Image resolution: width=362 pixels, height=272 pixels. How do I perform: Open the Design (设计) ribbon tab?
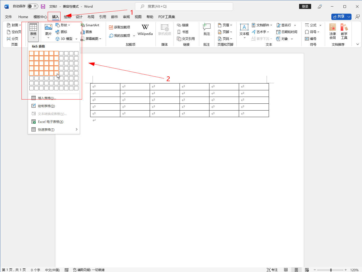tap(79, 17)
